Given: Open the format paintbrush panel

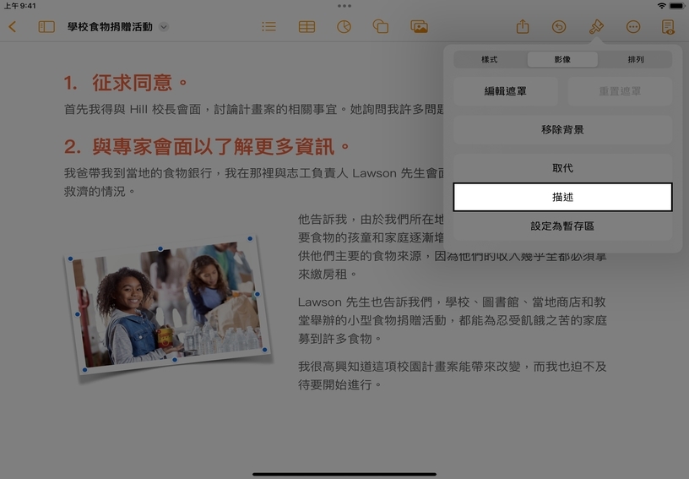Looking at the screenshot, I should [596, 27].
